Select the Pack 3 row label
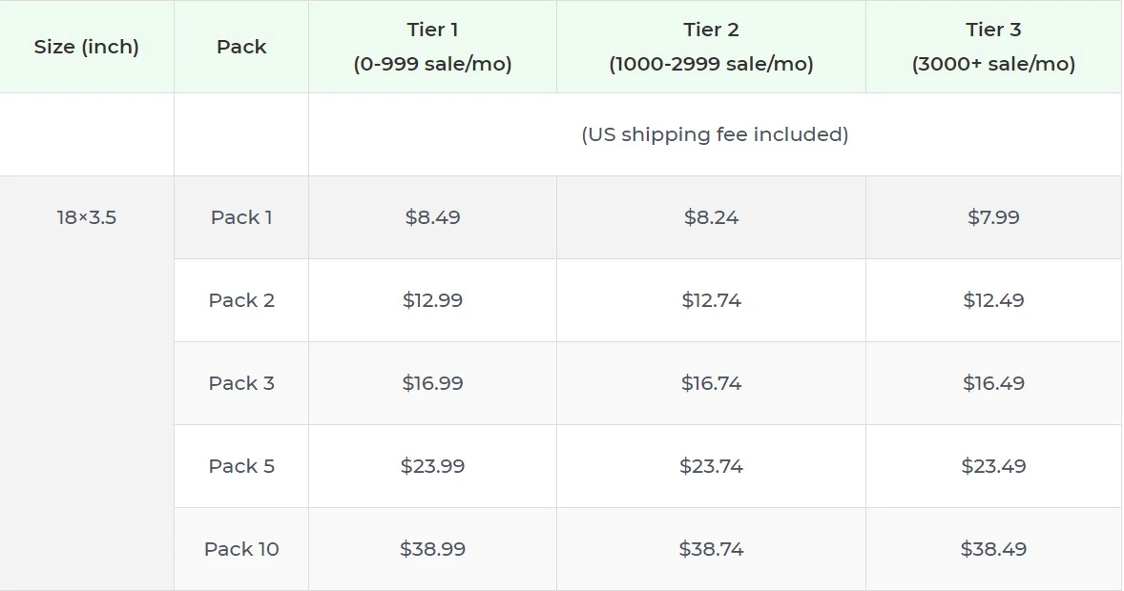The height and width of the screenshot is (591, 1124). (x=241, y=383)
